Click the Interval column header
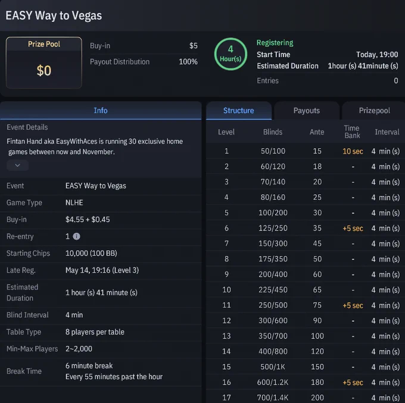 coord(387,132)
